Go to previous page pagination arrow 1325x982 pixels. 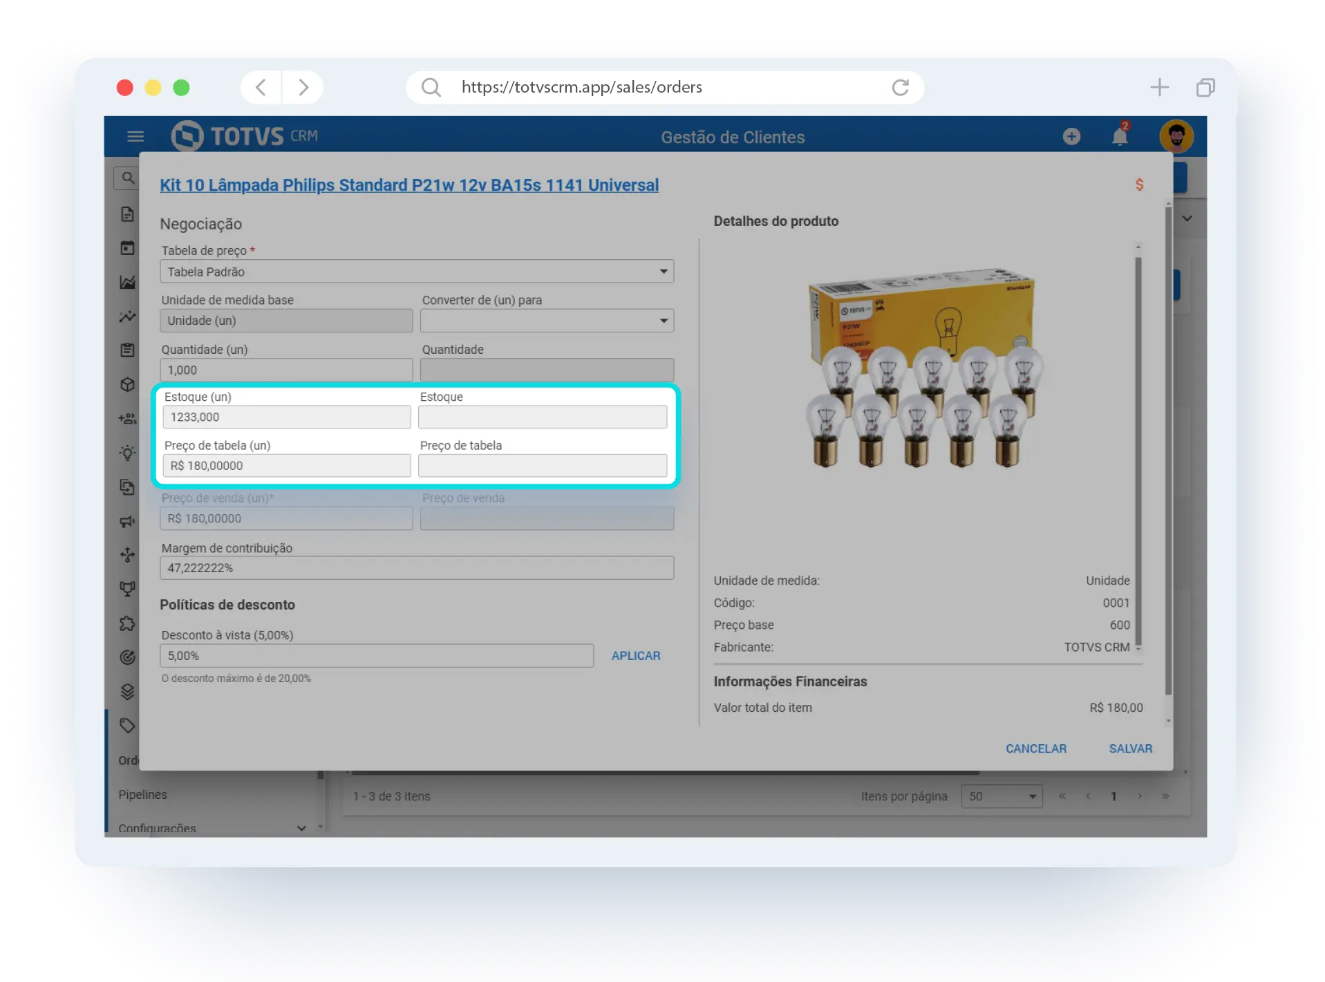(1088, 796)
